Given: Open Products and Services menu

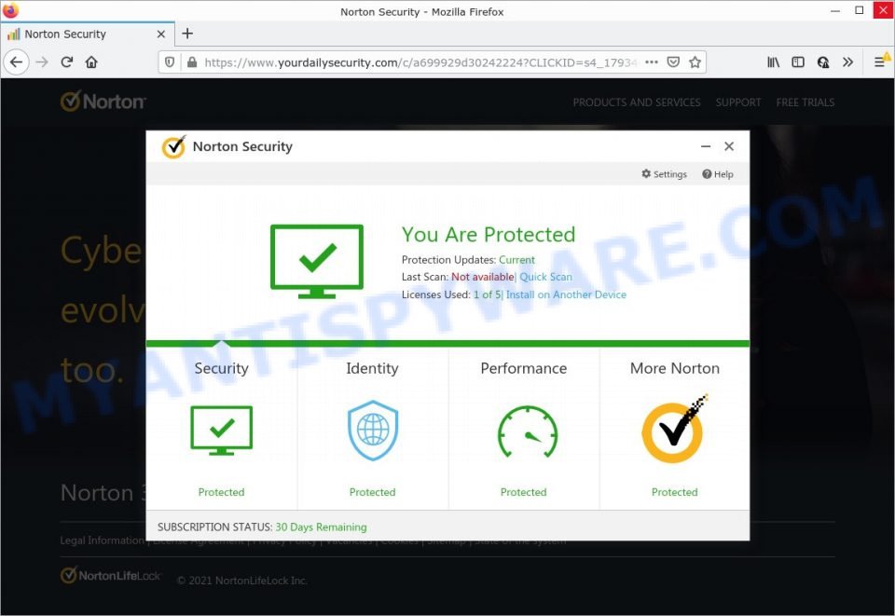Looking at the screenshot, I should coord(637,103).
